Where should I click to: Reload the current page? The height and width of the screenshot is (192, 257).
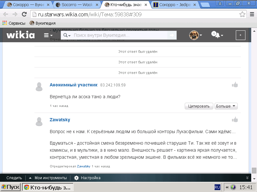[x=24, y=14]
